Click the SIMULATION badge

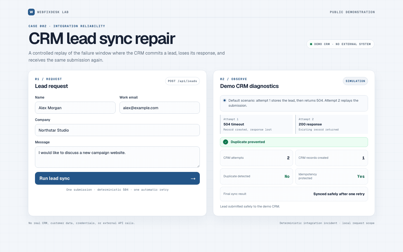[x=355, y=81]
